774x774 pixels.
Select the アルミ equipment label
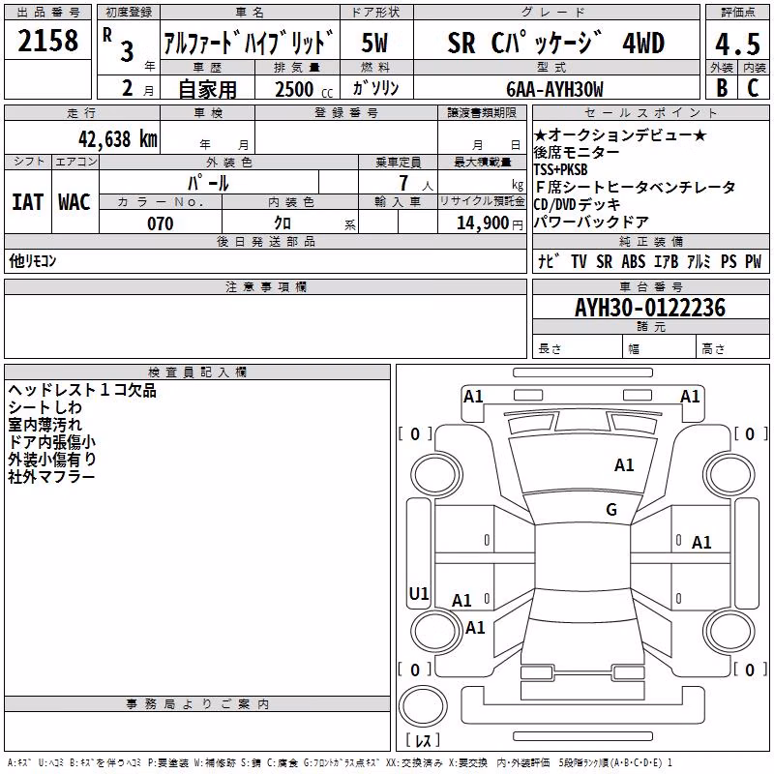coord(699,261)
